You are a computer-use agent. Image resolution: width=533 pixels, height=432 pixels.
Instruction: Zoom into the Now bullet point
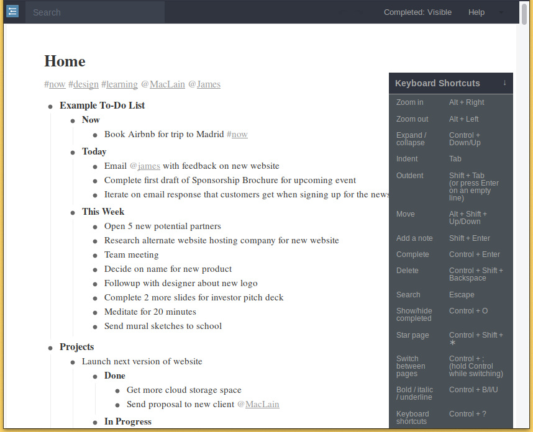73,120
